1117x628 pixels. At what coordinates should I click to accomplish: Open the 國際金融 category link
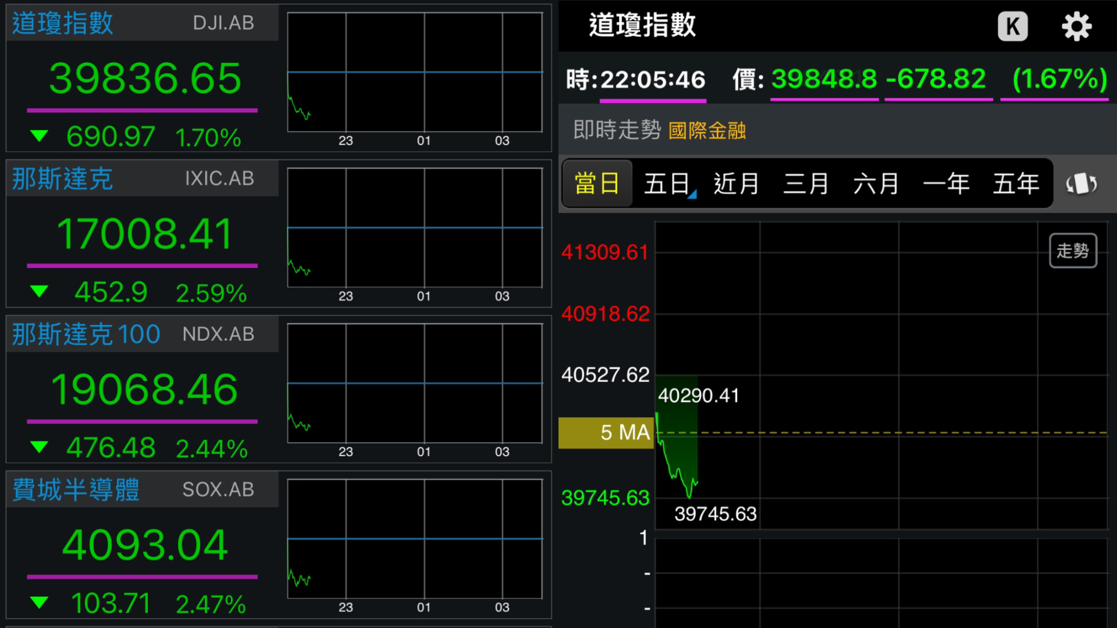[x=707, y=130]
